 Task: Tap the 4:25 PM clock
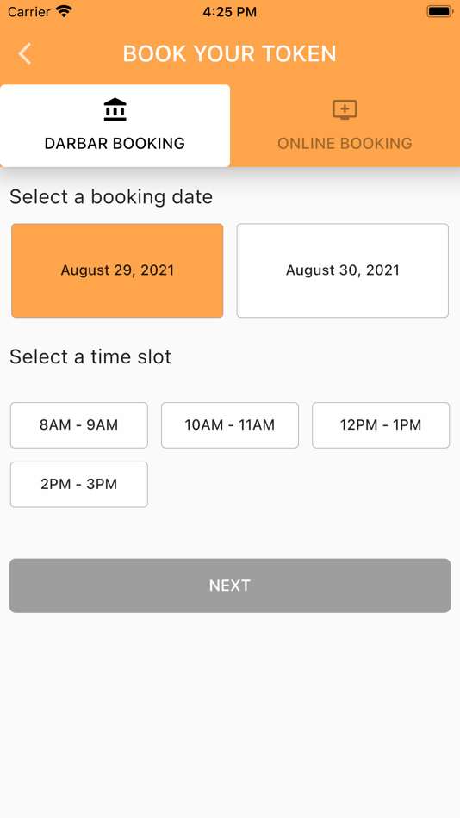tap(230, 12)
